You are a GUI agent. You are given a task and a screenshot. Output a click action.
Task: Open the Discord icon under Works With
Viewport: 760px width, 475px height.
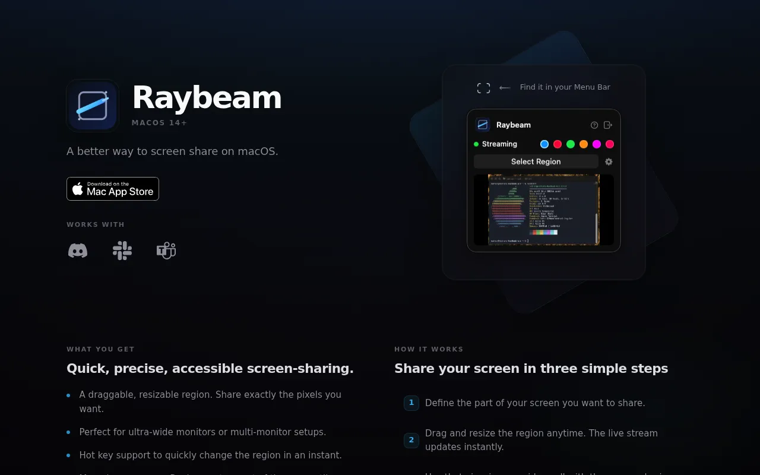(x=78, y=251)
